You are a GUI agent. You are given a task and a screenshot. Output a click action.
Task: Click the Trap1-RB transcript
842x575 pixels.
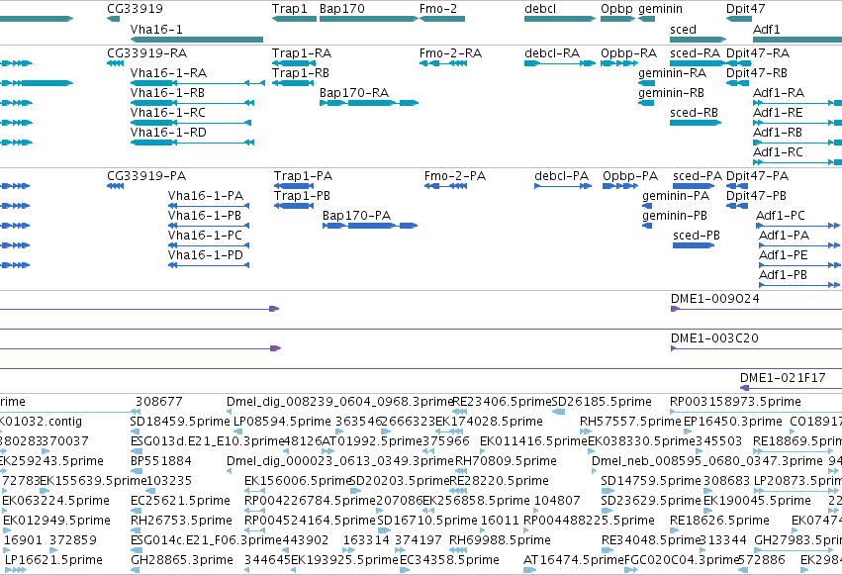tap(293, 83)
